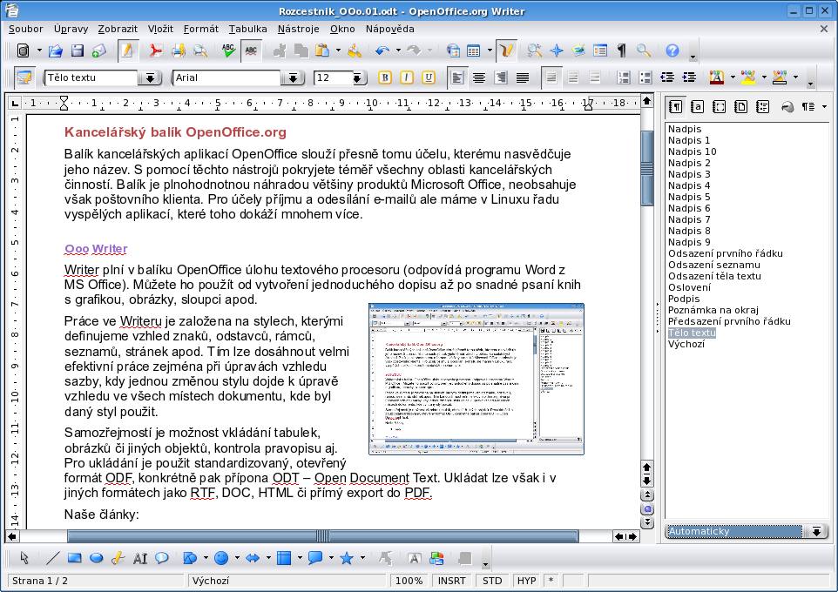Select the "Odsazení prvního řádku" style
This screenshot has height=592, width=838.
pyautogui.click(x=726, y=253)
